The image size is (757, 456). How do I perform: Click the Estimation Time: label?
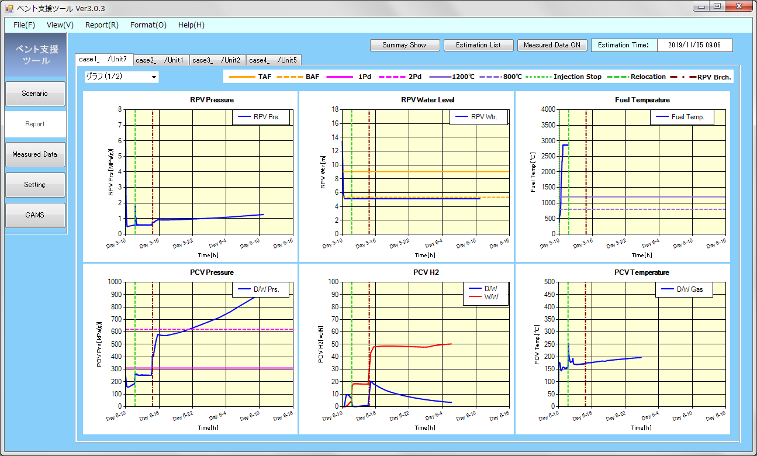coord(623,45)
